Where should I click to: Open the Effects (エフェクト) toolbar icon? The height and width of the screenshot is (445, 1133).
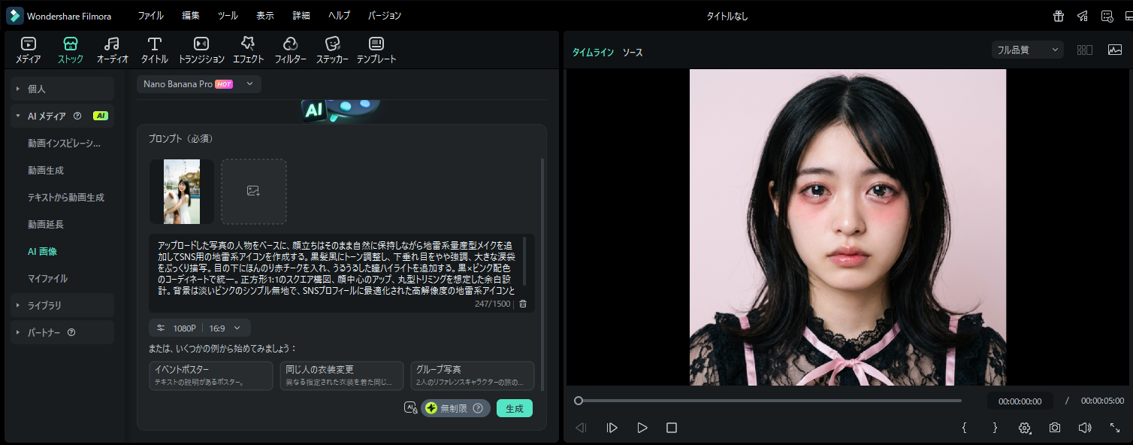[x=248, y=50]
